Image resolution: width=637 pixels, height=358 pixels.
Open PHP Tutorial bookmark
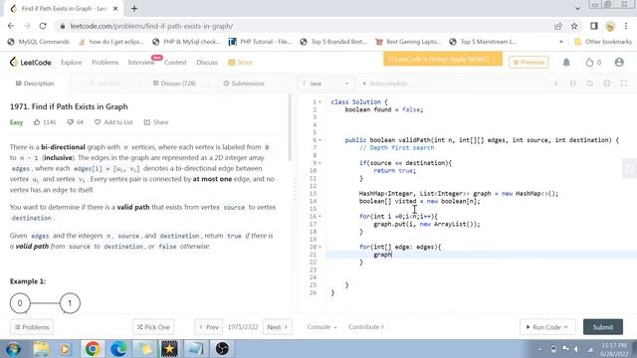pos(260,42)
